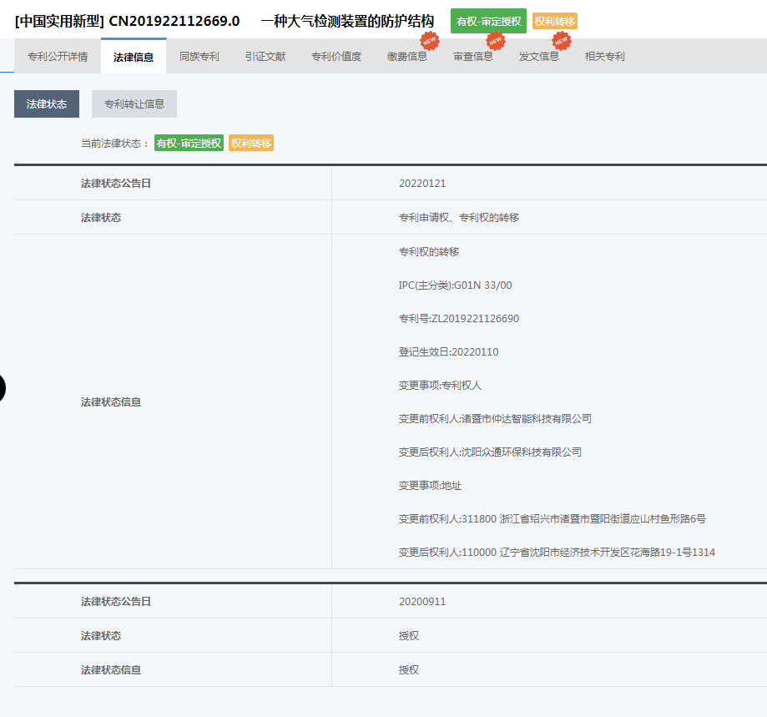Click the 法律状态 button
The height and width of the screenshot is (717, 767).
(47, 104)
